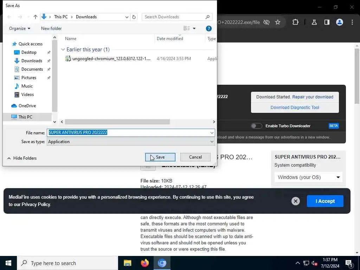Open the Organize menu
This screenshot has width=360, height=270.
20,28
